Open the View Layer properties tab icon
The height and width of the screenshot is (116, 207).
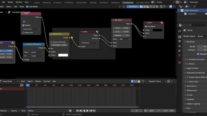point(180,46)
